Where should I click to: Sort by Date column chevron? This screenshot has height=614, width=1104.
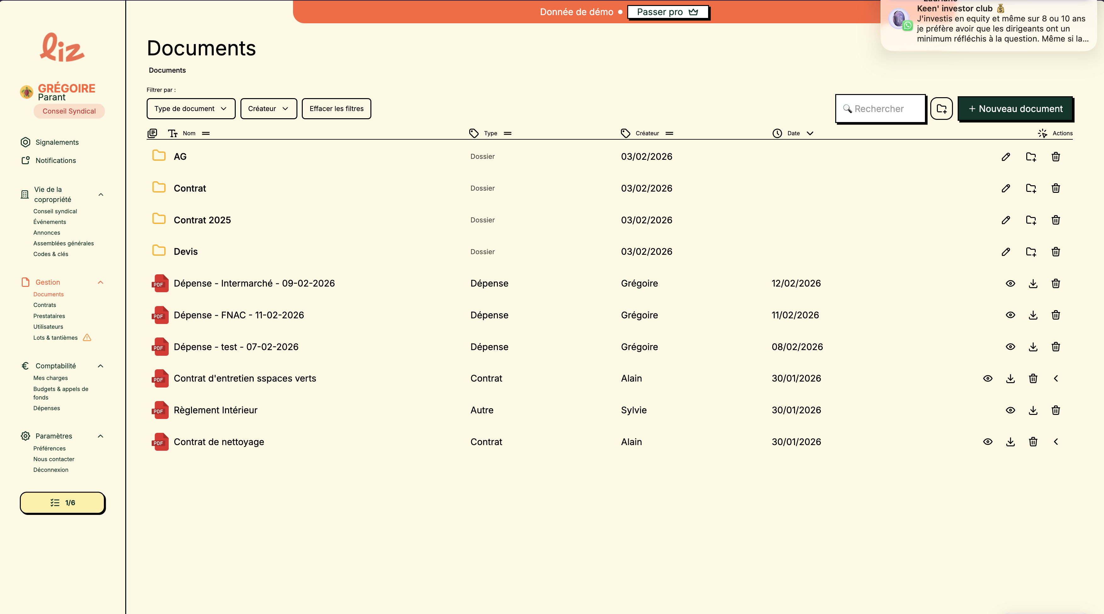click(x=809, y=133)
